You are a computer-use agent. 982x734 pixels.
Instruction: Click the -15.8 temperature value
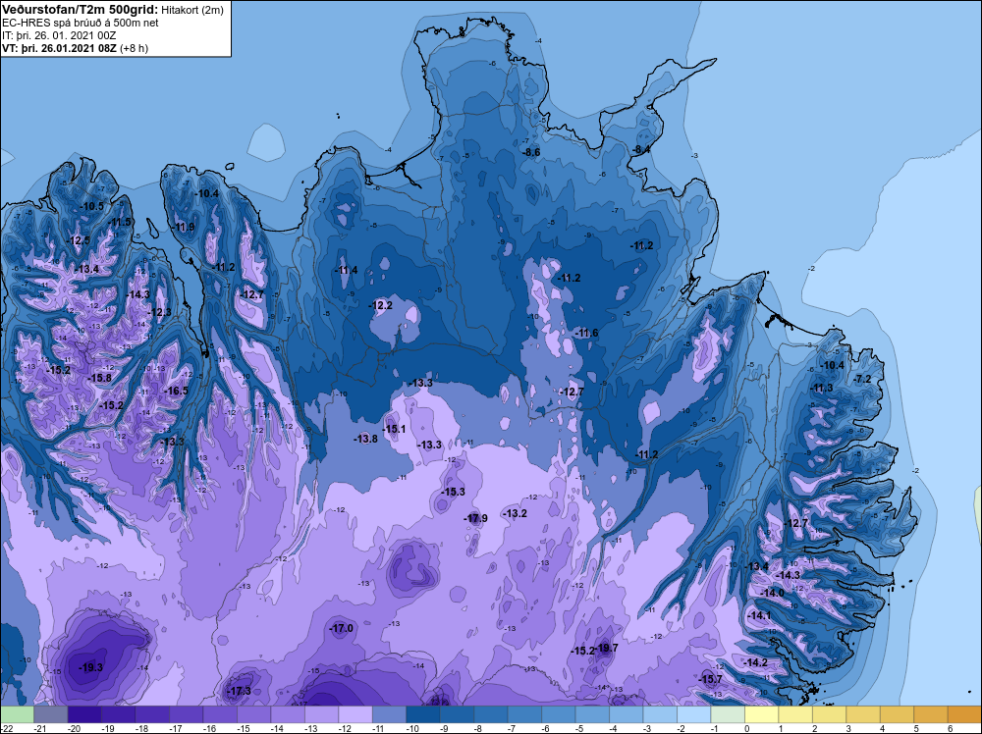[99, 378]
